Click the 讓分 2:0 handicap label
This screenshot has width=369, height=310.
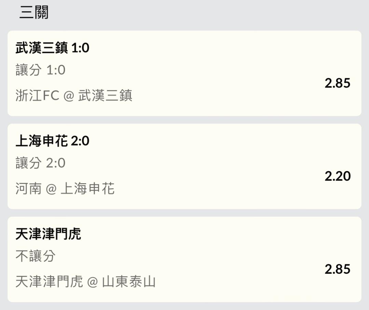40,163
